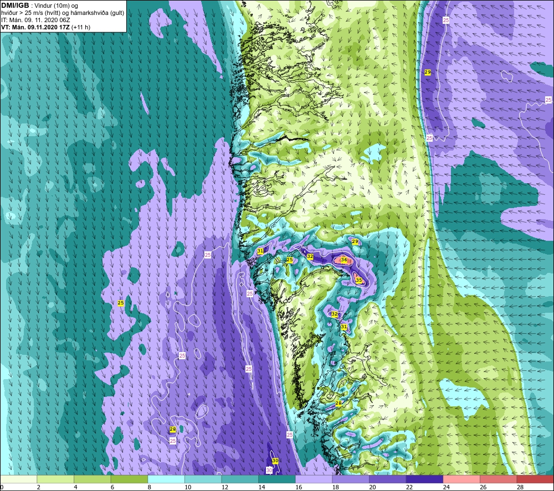Pick the 4–6 m/s green legend swatch
This screenshot has width=554, height=491.
[x=92, y=479]
